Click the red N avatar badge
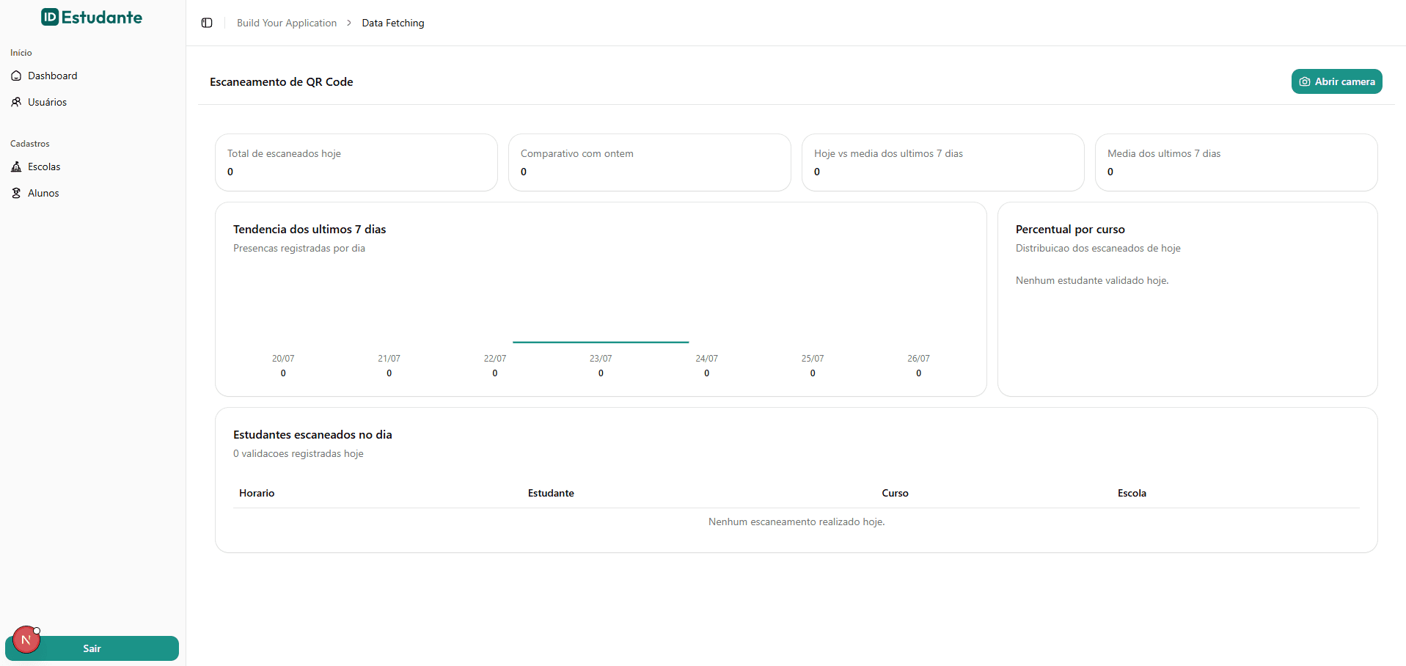The height and width of the screenshot is (666, 1406). 26,640
